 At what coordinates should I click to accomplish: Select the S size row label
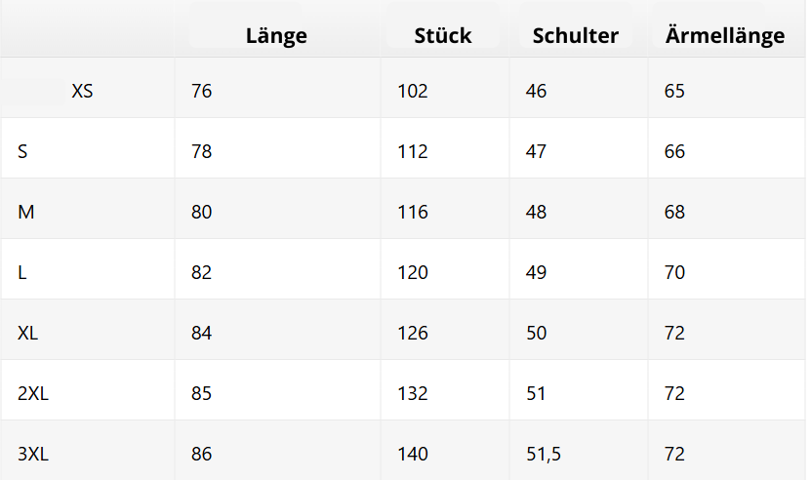[23, 152]
